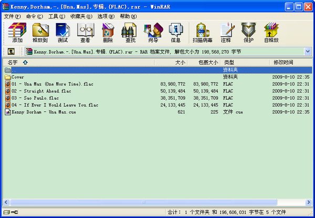Click the parent folder '..' icon
The width and height of the screenshot is (315, 218).
coord(8,70)
